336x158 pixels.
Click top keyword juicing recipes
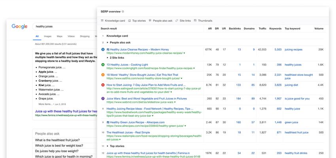[293, 49]
